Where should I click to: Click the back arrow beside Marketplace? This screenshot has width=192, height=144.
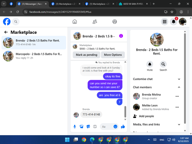point(6,32)
